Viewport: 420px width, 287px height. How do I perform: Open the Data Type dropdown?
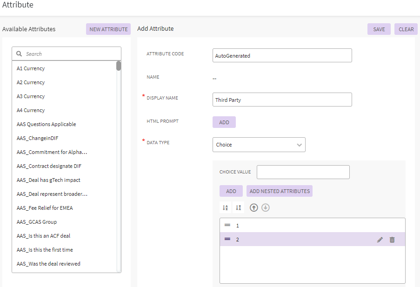[x=259, y=145]
